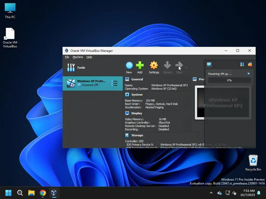Click the System section header
This screenshot has height=199, width=266.
point(137,95)
